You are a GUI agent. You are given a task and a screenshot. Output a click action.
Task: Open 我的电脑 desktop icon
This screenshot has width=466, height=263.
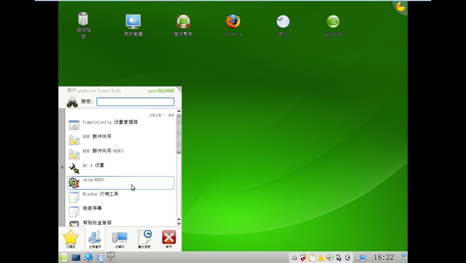click(133, 26)
